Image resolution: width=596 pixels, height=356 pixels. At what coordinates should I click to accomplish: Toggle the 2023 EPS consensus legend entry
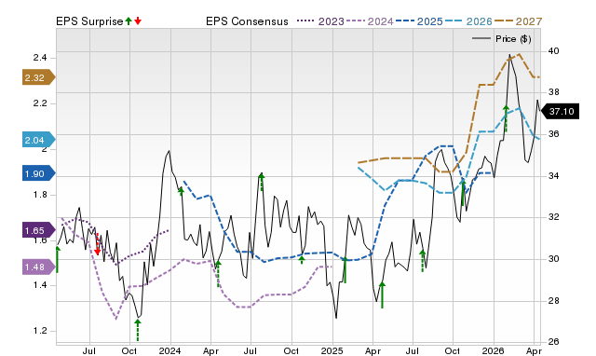click(x=320, y=21)
